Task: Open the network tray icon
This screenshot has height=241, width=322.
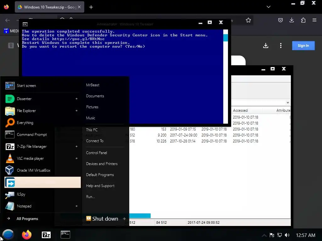Action: point(280,235)
